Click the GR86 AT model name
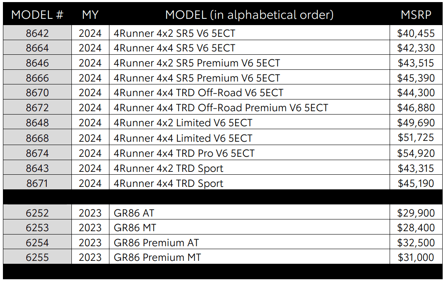The height and width of the screenshot is (283, 446). (134, 213)
